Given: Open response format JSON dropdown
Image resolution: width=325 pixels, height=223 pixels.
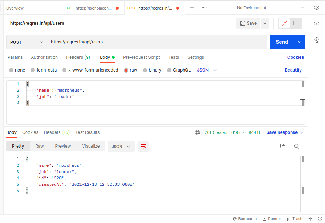Looking at the screenshot, I should pos(121,147).
